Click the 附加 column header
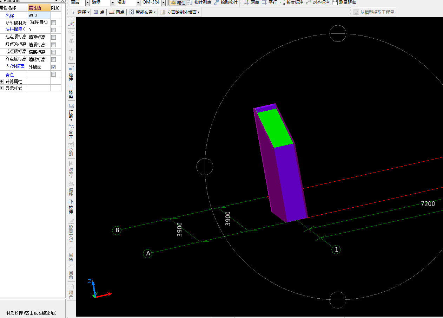The image size is (443, 318). (x=55, y=8)
